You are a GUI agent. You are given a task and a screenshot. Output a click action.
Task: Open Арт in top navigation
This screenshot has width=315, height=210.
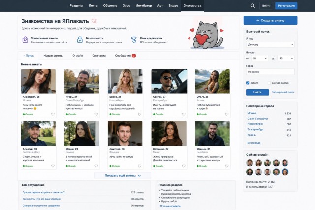click(160, 6)
